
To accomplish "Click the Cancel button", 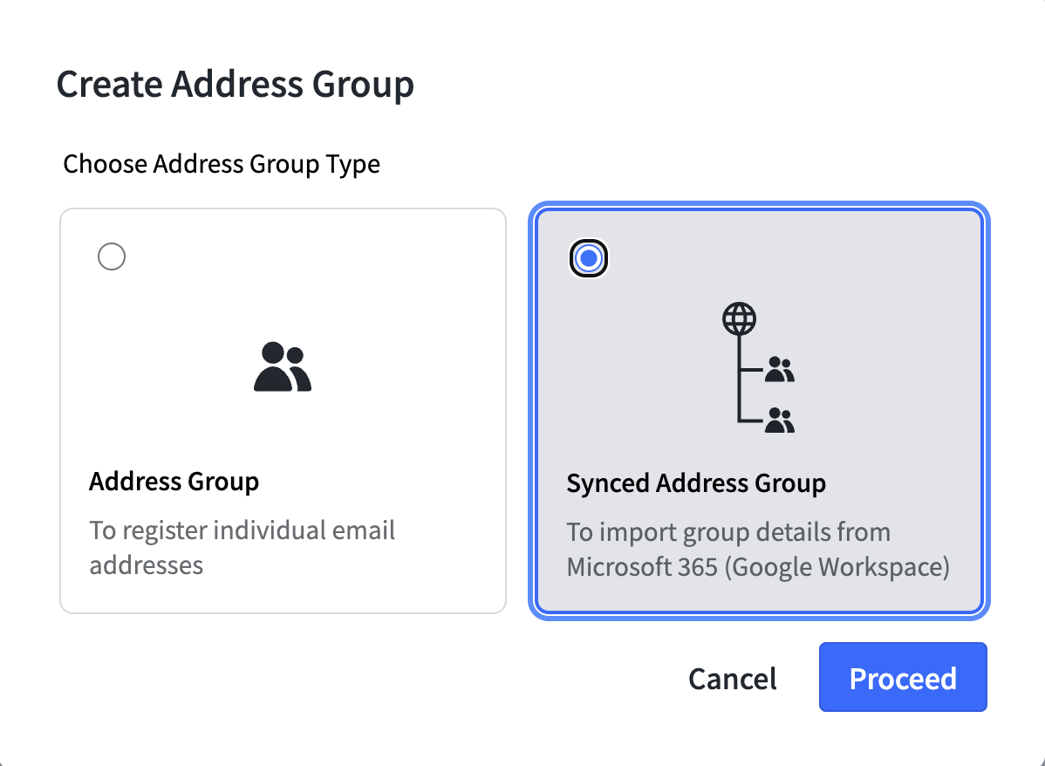I will point(732,678).
